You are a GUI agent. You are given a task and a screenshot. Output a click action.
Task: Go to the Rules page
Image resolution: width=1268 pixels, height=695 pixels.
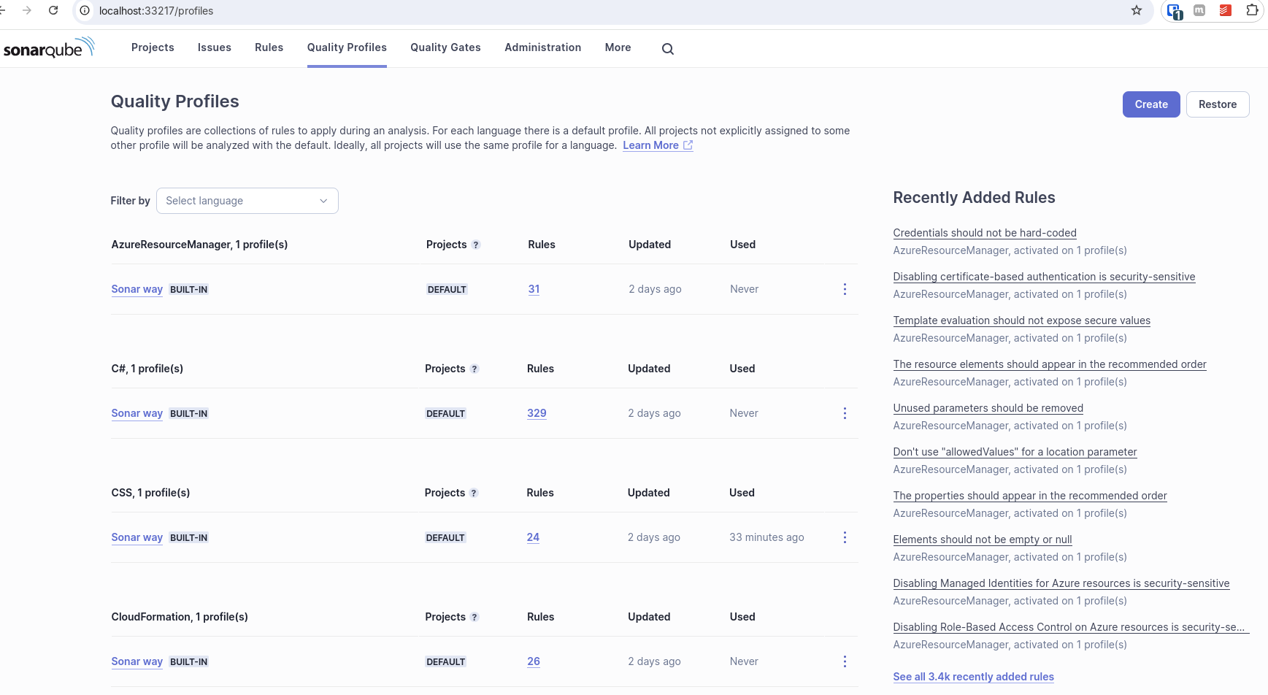269,47
